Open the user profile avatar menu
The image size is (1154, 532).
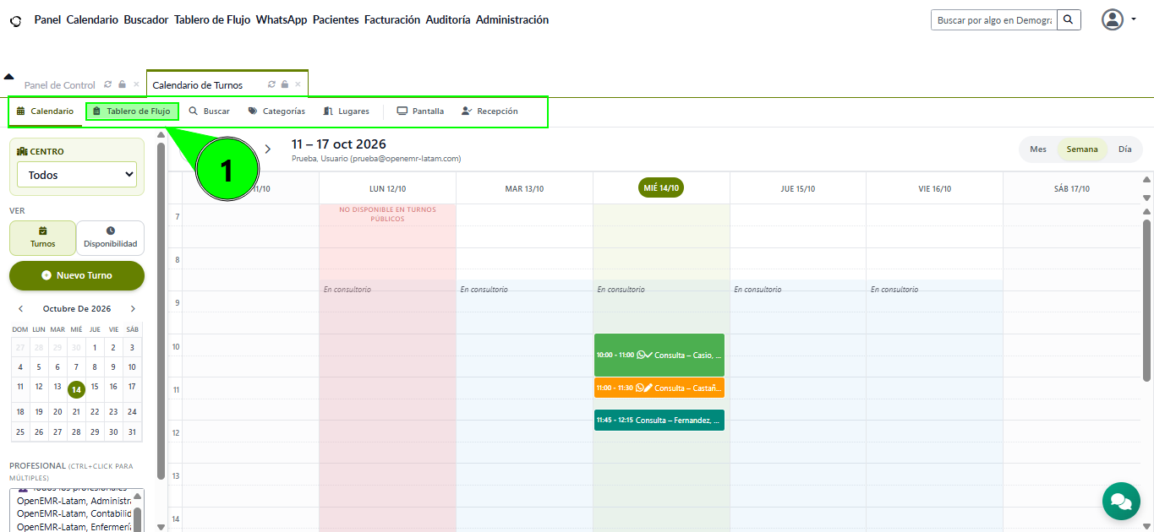1118,19
